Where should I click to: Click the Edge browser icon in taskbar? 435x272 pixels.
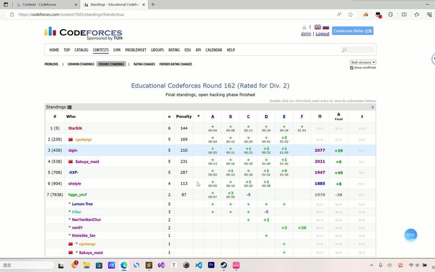coord(124,265)
